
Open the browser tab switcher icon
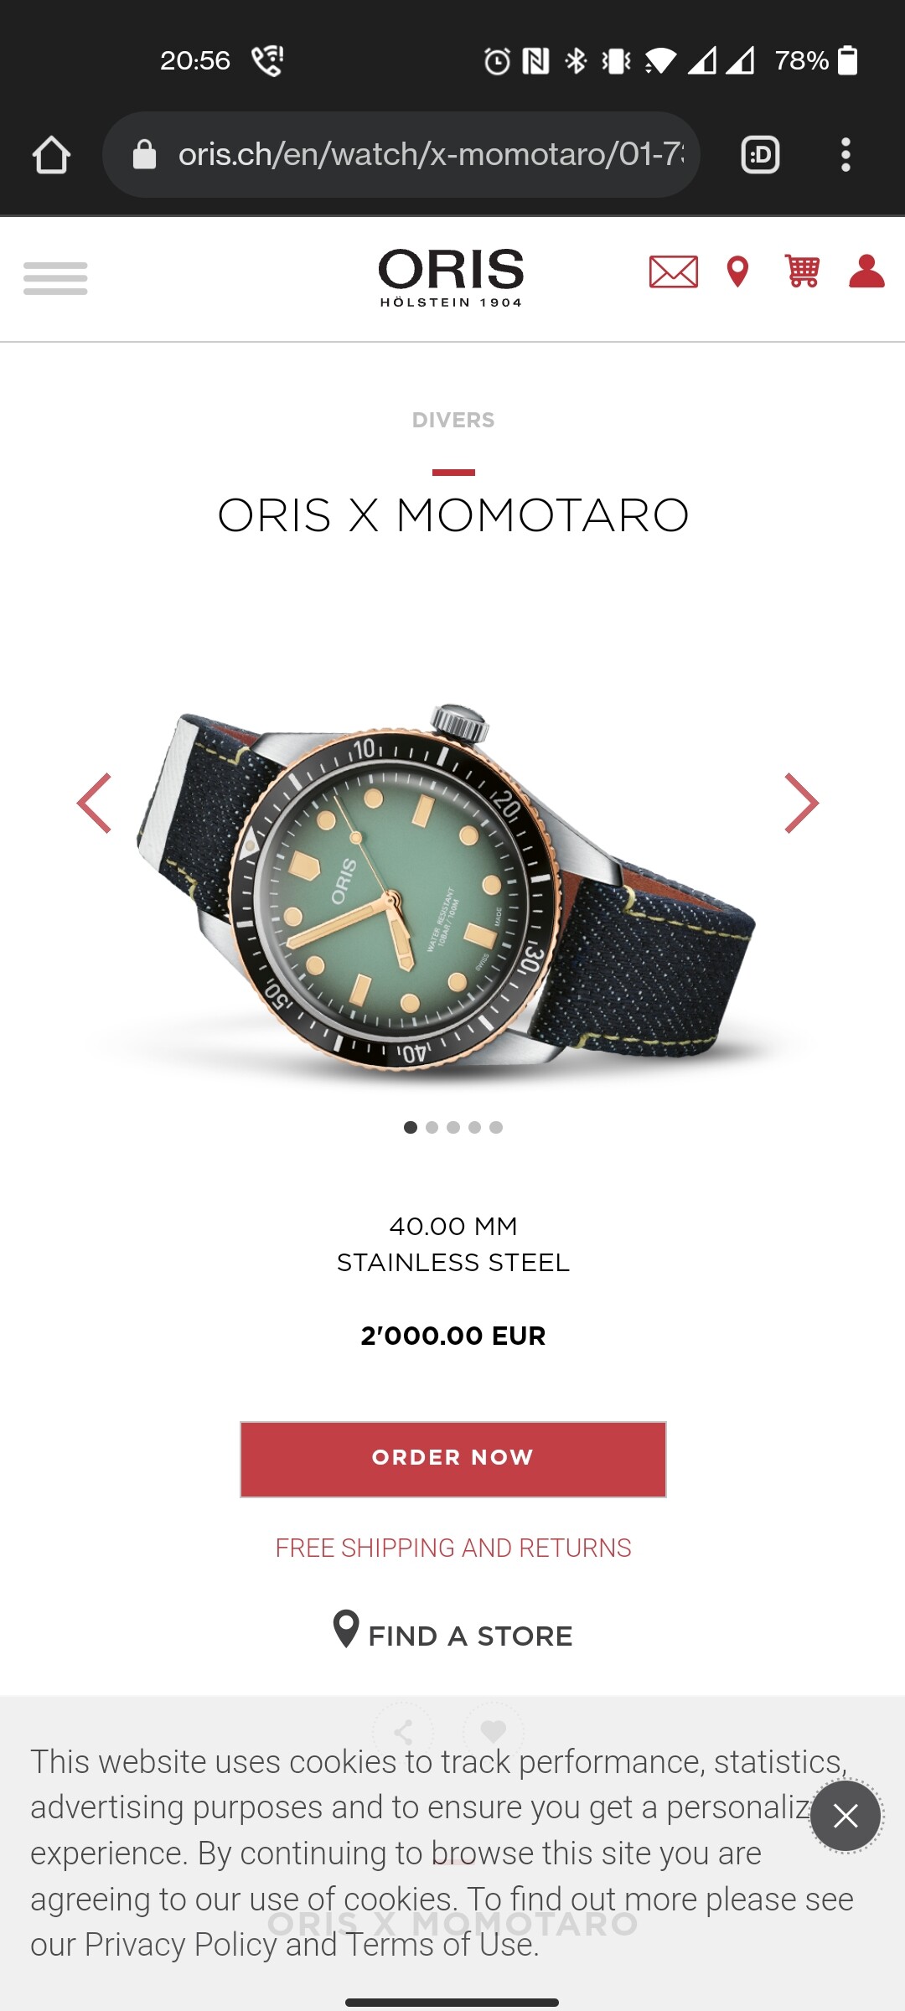coord(761,155)
